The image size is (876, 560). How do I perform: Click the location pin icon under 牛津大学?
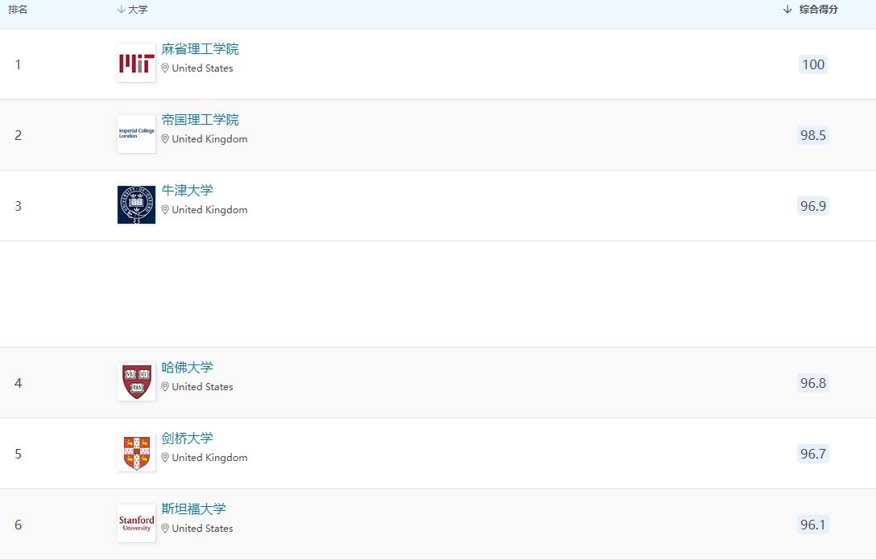(x=165, y=210)
